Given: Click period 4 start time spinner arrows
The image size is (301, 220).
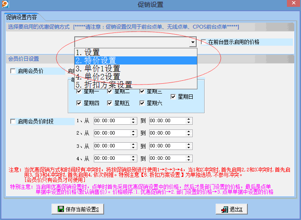Looking at the screenshot, I should (133, 158).
